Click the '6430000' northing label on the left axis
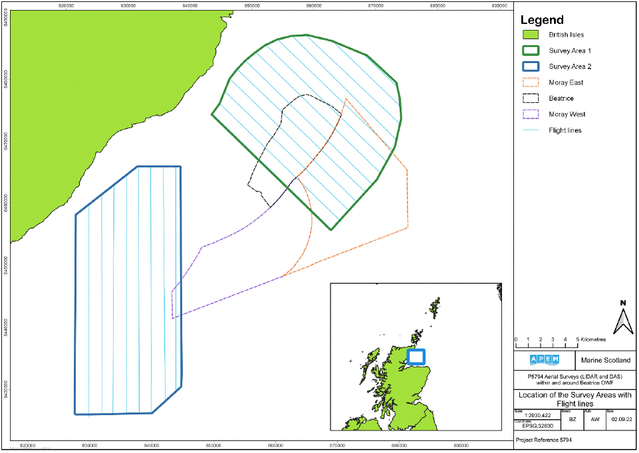 tap(6, 389)
